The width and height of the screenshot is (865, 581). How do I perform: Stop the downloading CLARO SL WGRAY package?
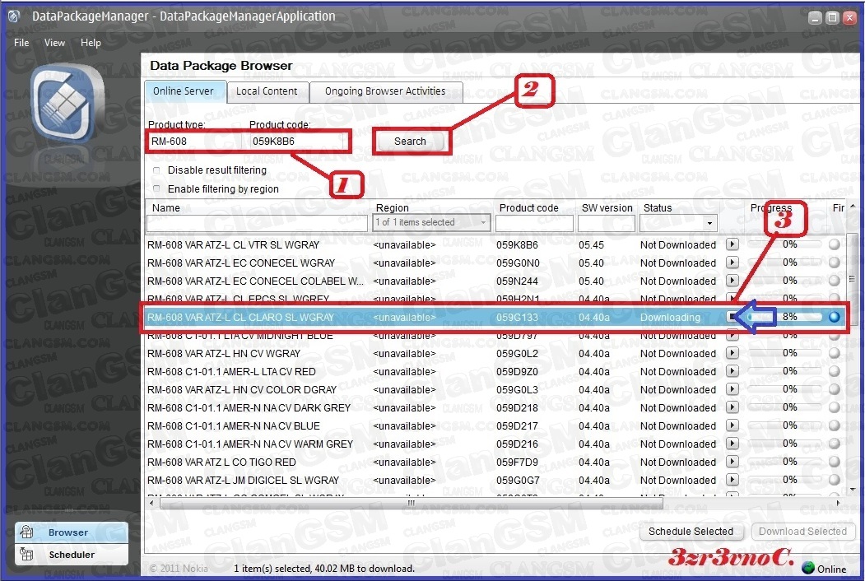[x=732, y=317]
